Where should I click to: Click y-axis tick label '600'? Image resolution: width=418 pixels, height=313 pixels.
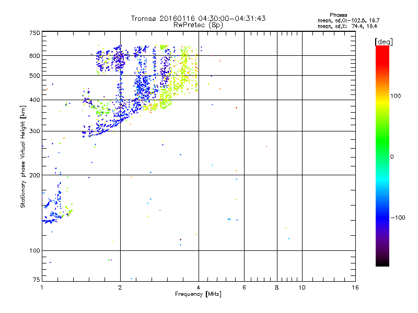[x=34, y=56]
